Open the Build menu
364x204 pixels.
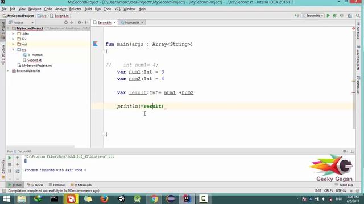point(88,9)
